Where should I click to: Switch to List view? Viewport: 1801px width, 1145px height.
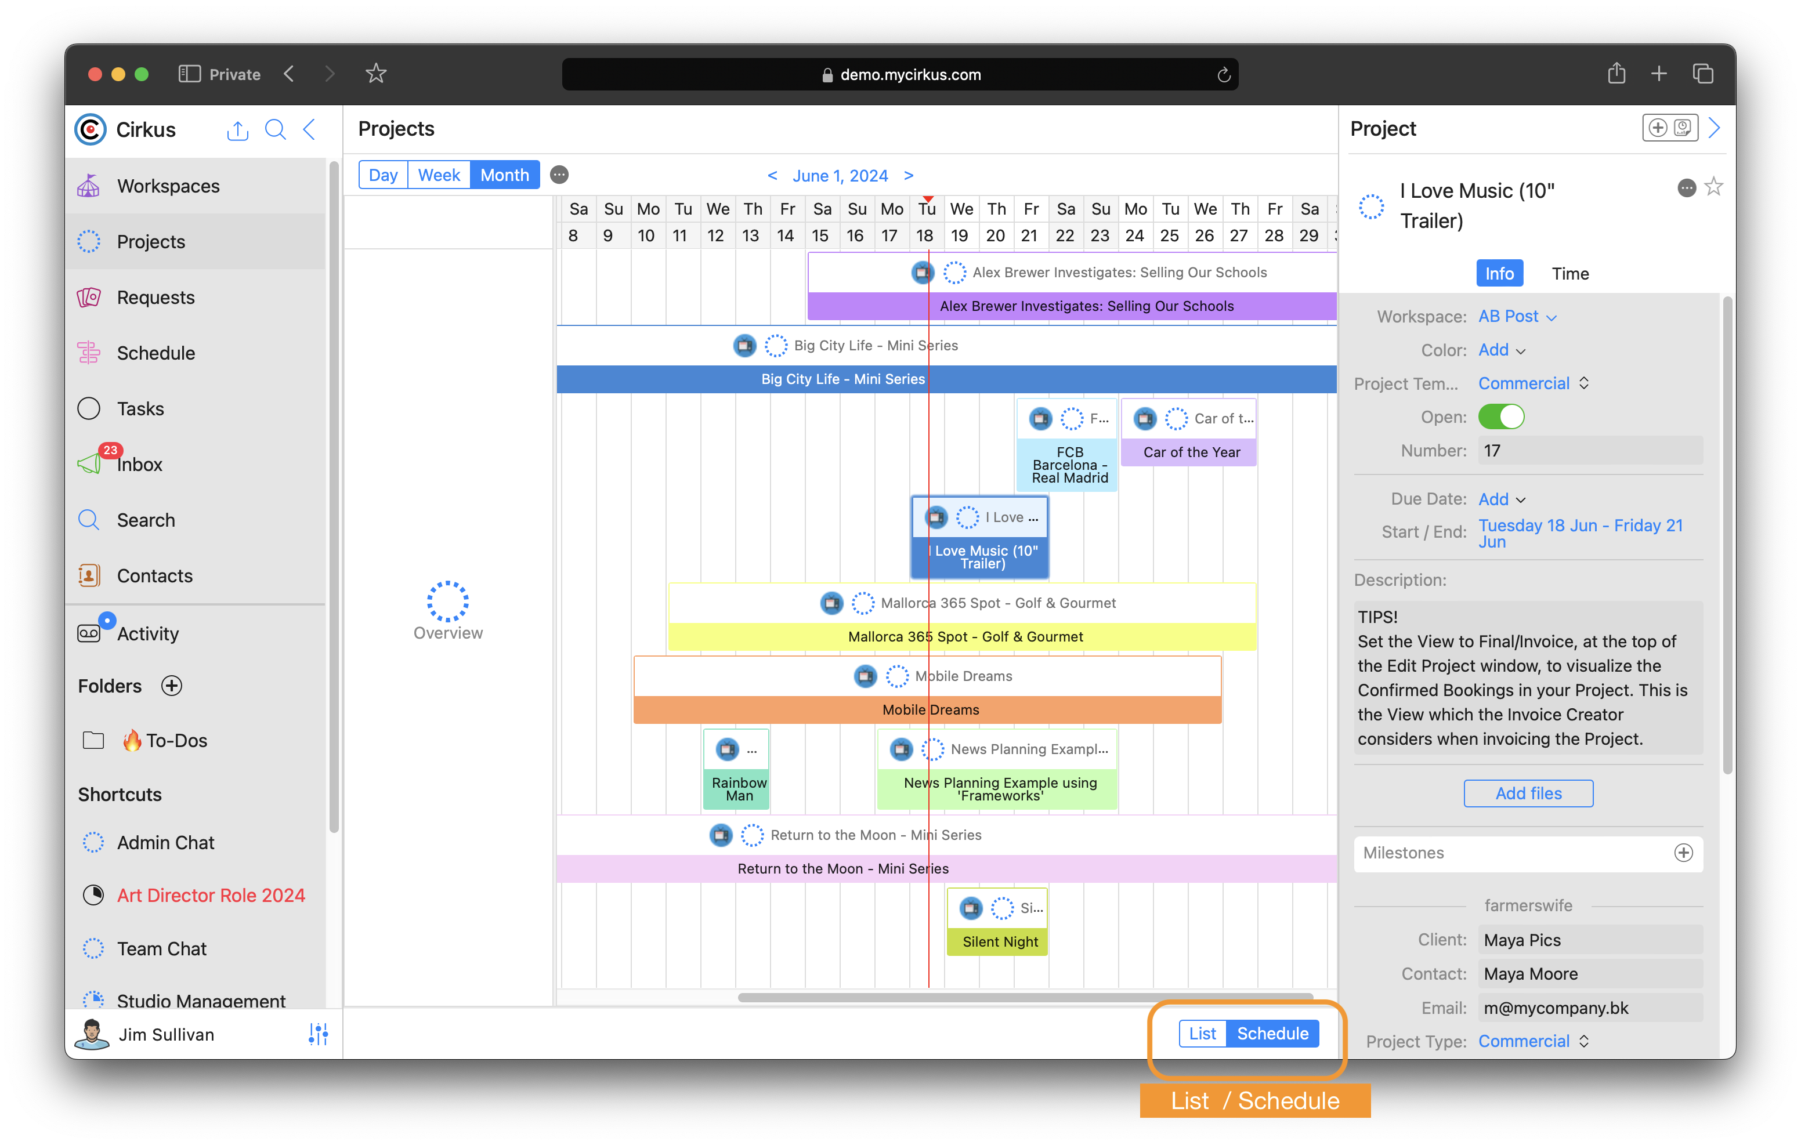click(x=1202, y=1034)
